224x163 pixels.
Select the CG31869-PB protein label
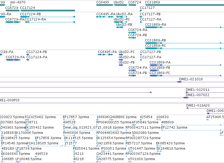coord(160,68)
